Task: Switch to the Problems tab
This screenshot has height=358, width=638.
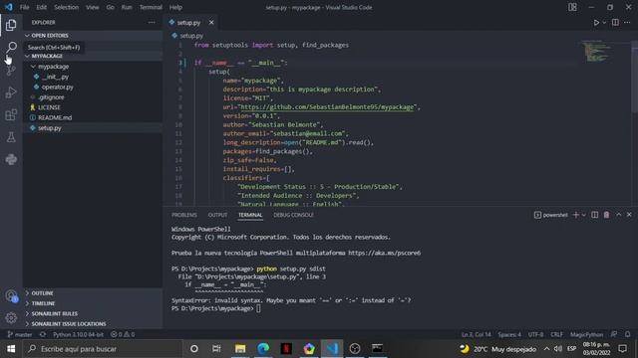Action: pos(183,215)
